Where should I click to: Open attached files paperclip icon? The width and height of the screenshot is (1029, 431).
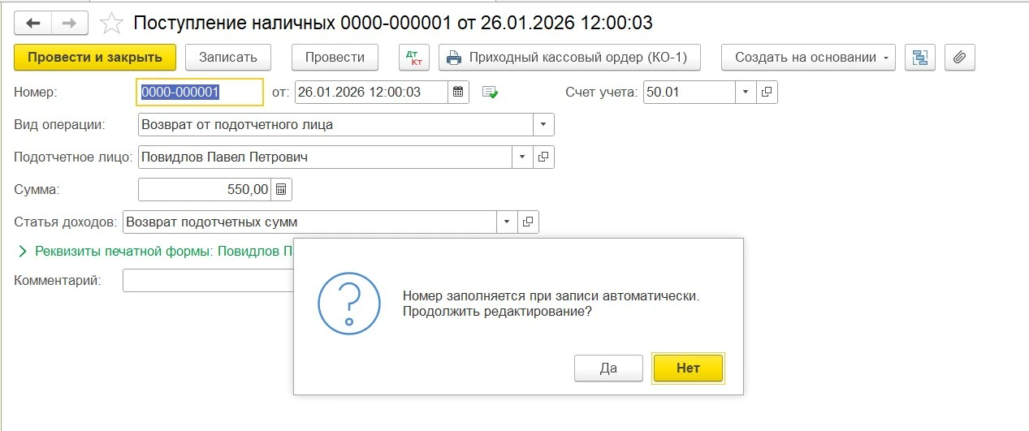pyautogui.click(x=959, y=58)
